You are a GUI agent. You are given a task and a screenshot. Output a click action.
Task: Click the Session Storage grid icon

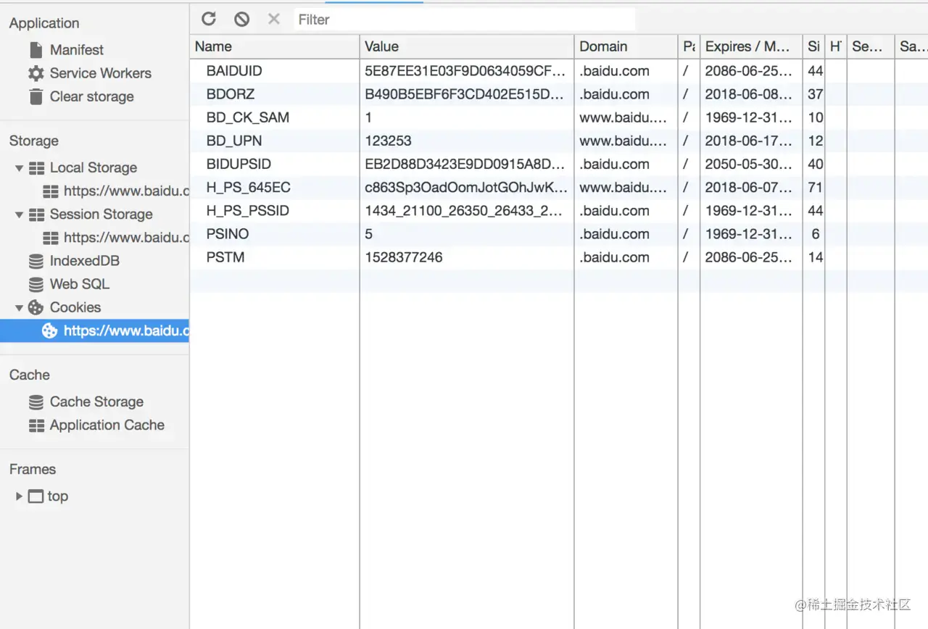(36, 214)
